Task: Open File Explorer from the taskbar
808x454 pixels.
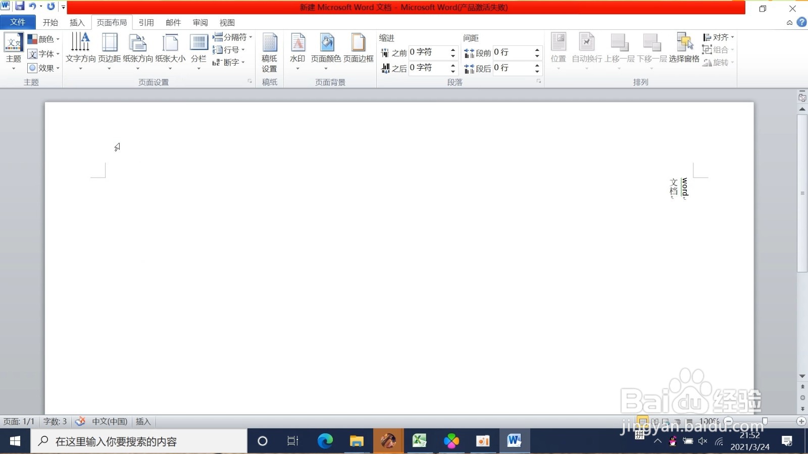Action: [357, 441]
